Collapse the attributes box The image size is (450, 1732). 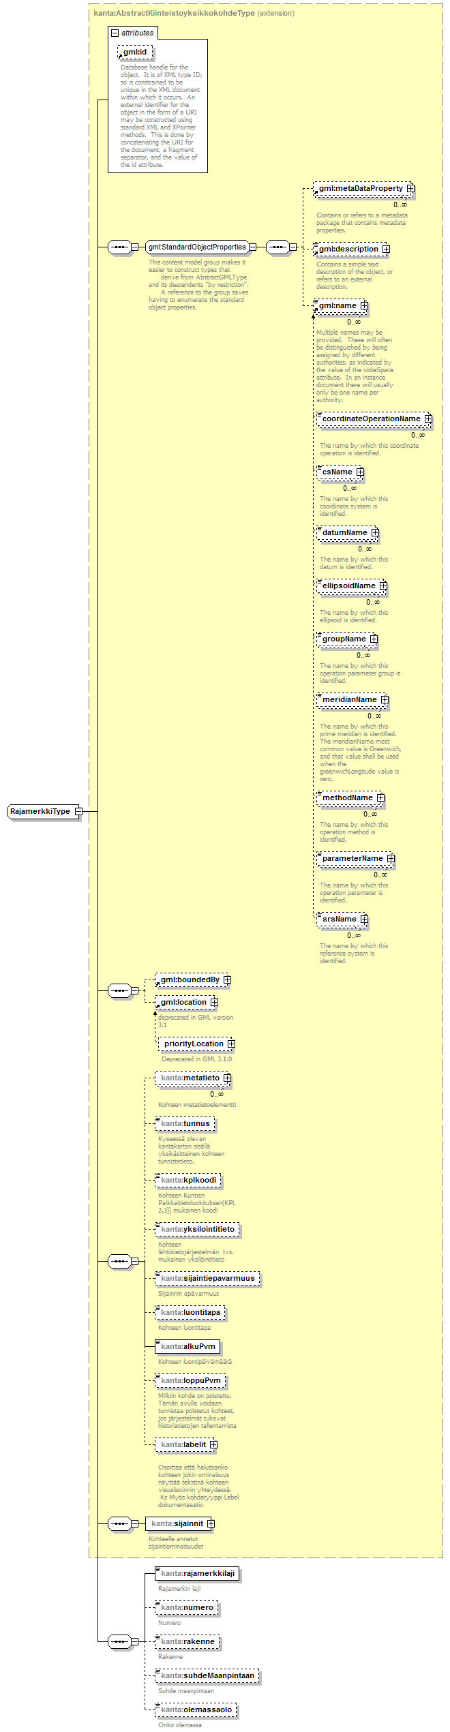click(115, 33)
